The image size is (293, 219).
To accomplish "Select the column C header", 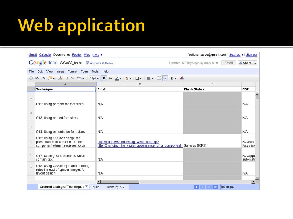I will pos(140,84).
